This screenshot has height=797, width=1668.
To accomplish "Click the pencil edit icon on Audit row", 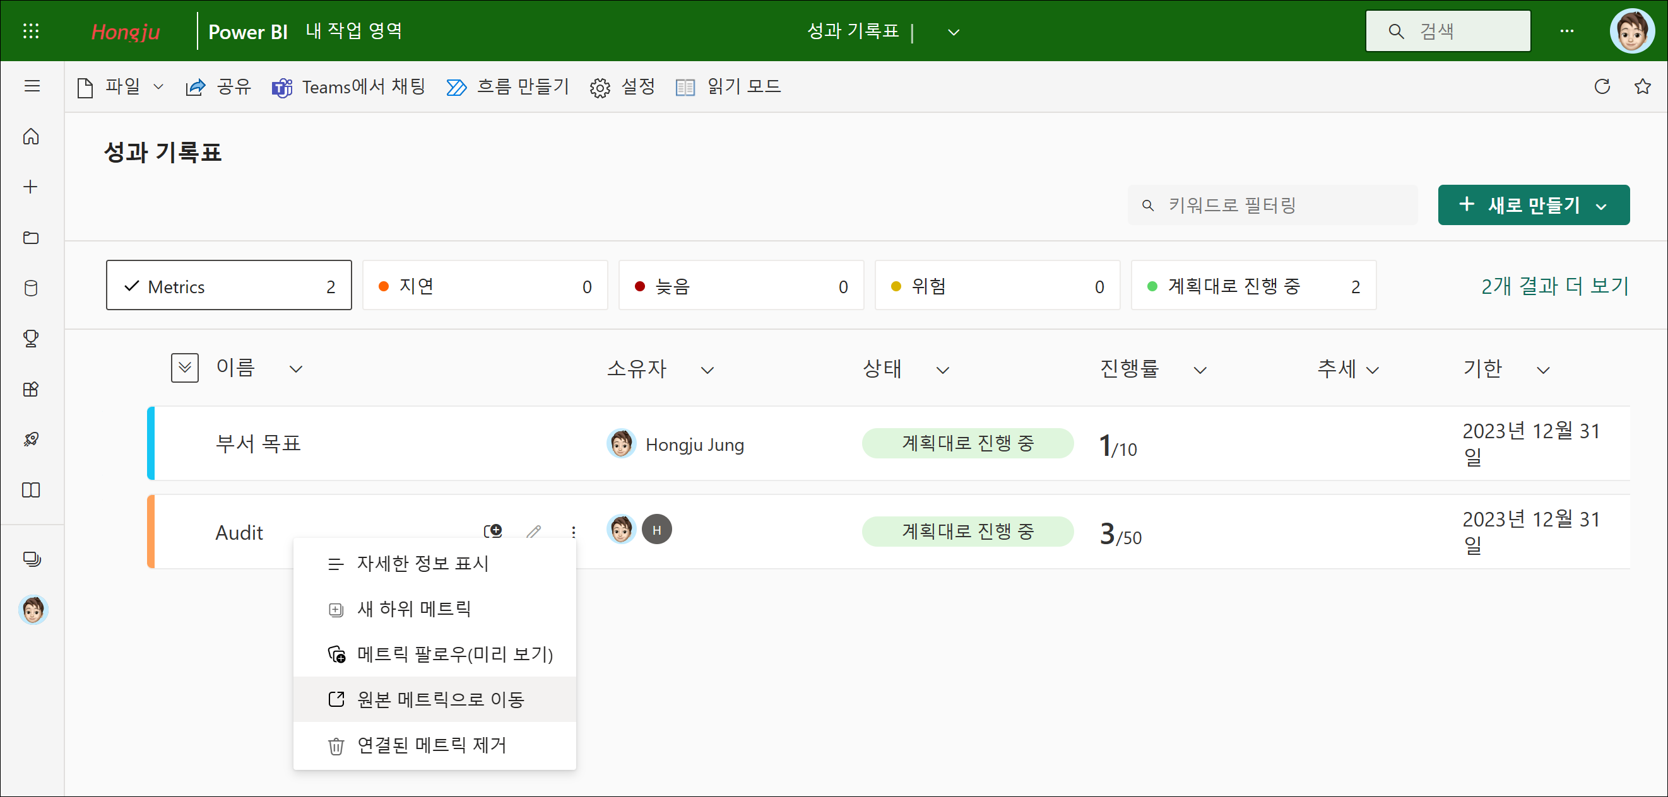I will tap(533, 532).
